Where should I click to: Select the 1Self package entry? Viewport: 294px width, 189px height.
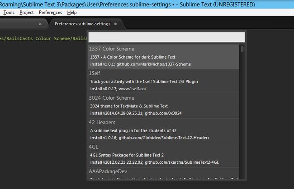click(164, 81)
